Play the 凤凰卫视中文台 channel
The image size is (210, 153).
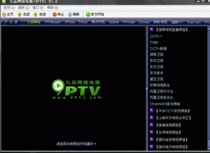[161, 91]
